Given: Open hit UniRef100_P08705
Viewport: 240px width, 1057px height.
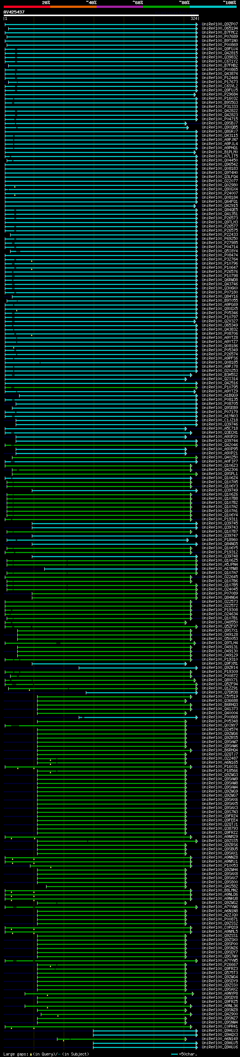Looking at the screenshot, I should (220, 404).
